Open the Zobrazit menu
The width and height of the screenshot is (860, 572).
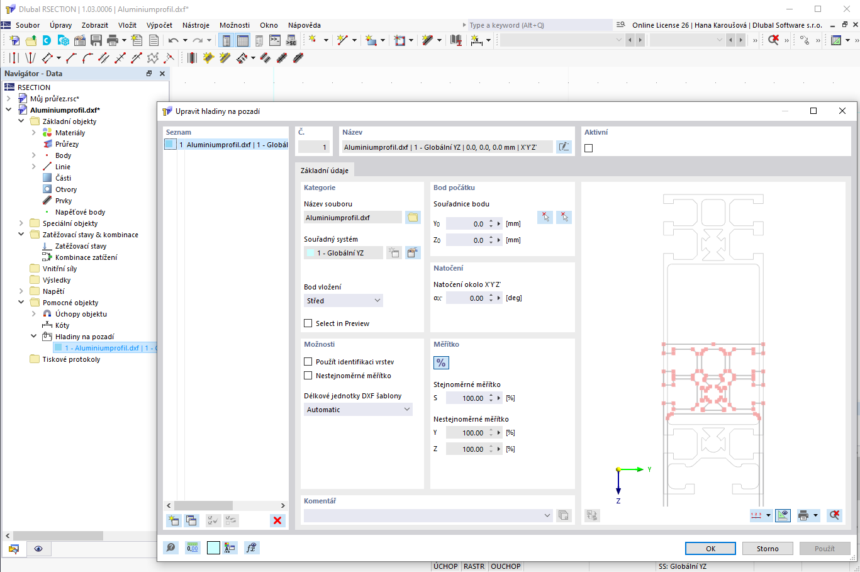[x=95, y=25]
